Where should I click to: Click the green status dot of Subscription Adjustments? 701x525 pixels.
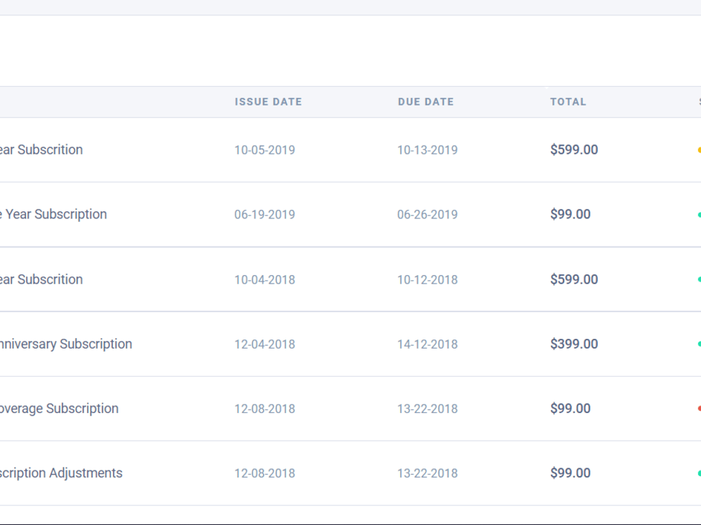(699, 473)
